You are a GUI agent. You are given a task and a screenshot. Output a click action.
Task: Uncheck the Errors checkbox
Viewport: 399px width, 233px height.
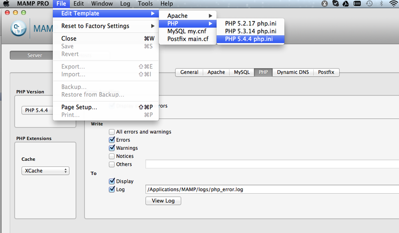click(x=112, y=140)
